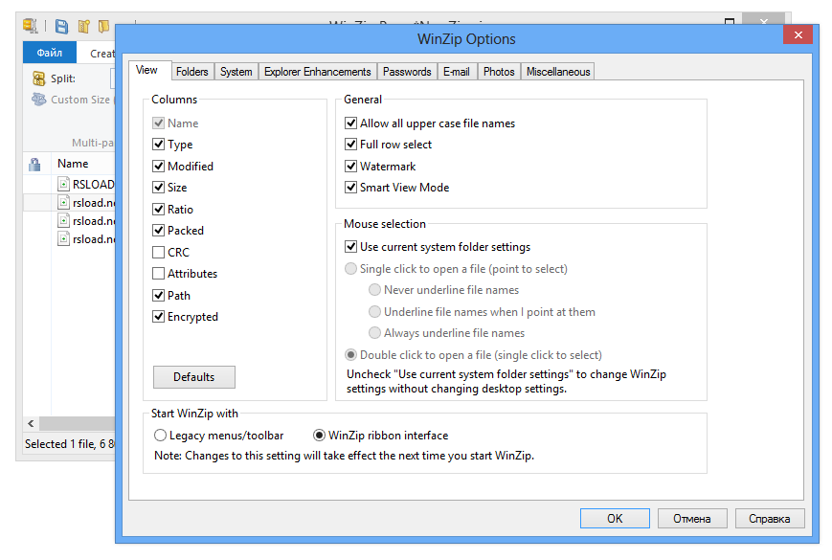Viewport: 832px width, 560px height.
Task: Click the Custom Size icon in ribbon
Action: (x=38, y=100)
